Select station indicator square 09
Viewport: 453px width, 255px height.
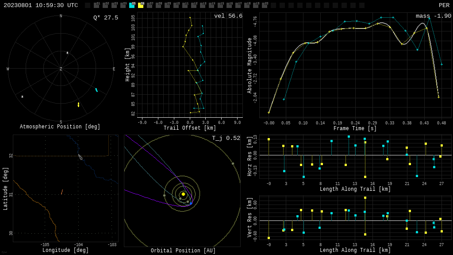pyautogui.click(x=167, y=5)
